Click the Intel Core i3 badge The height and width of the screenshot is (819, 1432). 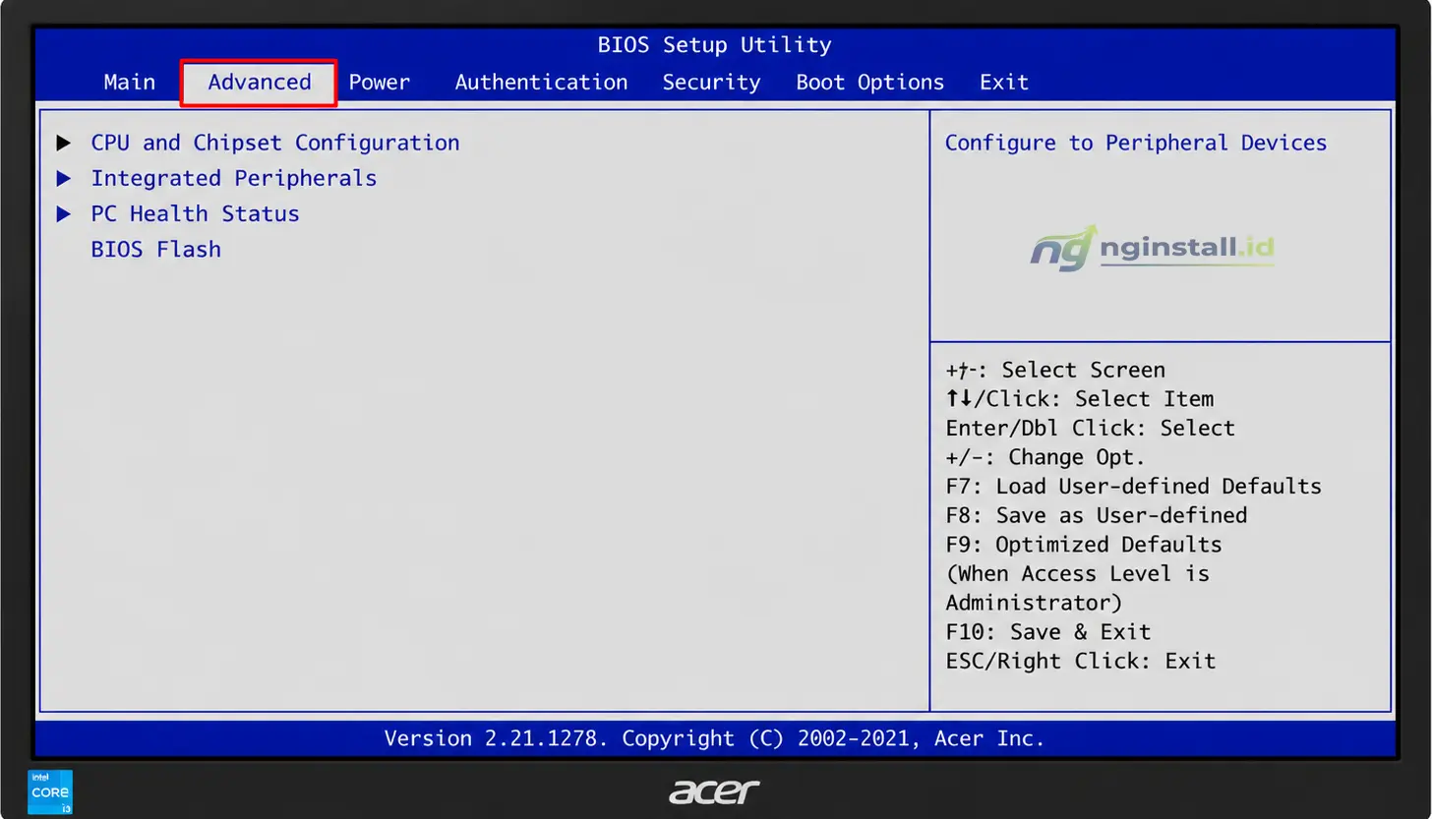tap(50, 791)
